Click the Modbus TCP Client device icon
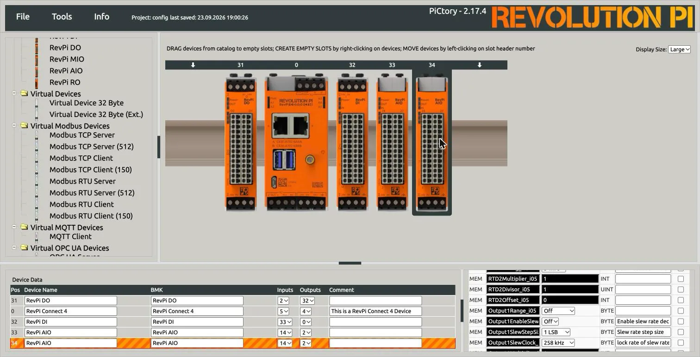The width and height of the screenshot is (700, 357). point(37,158)
